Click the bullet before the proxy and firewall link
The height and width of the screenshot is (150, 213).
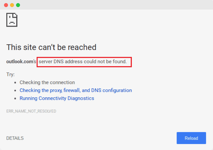click(x=16, y=90)
